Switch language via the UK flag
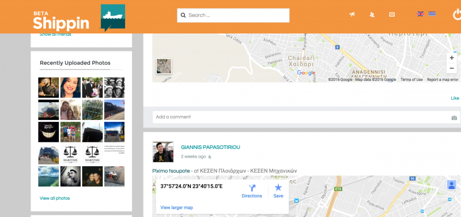This screenshot has height=217, width=461. [421, 14]
